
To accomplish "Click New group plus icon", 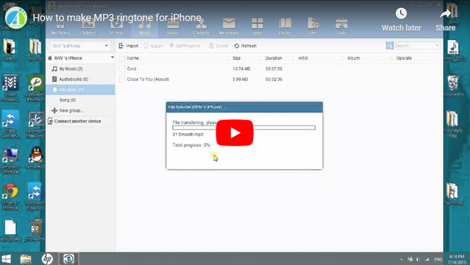I will click(54, 110).
